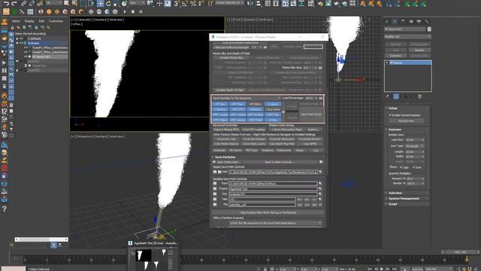Click the Undo arrow in the main toolbar

[6, 3]
